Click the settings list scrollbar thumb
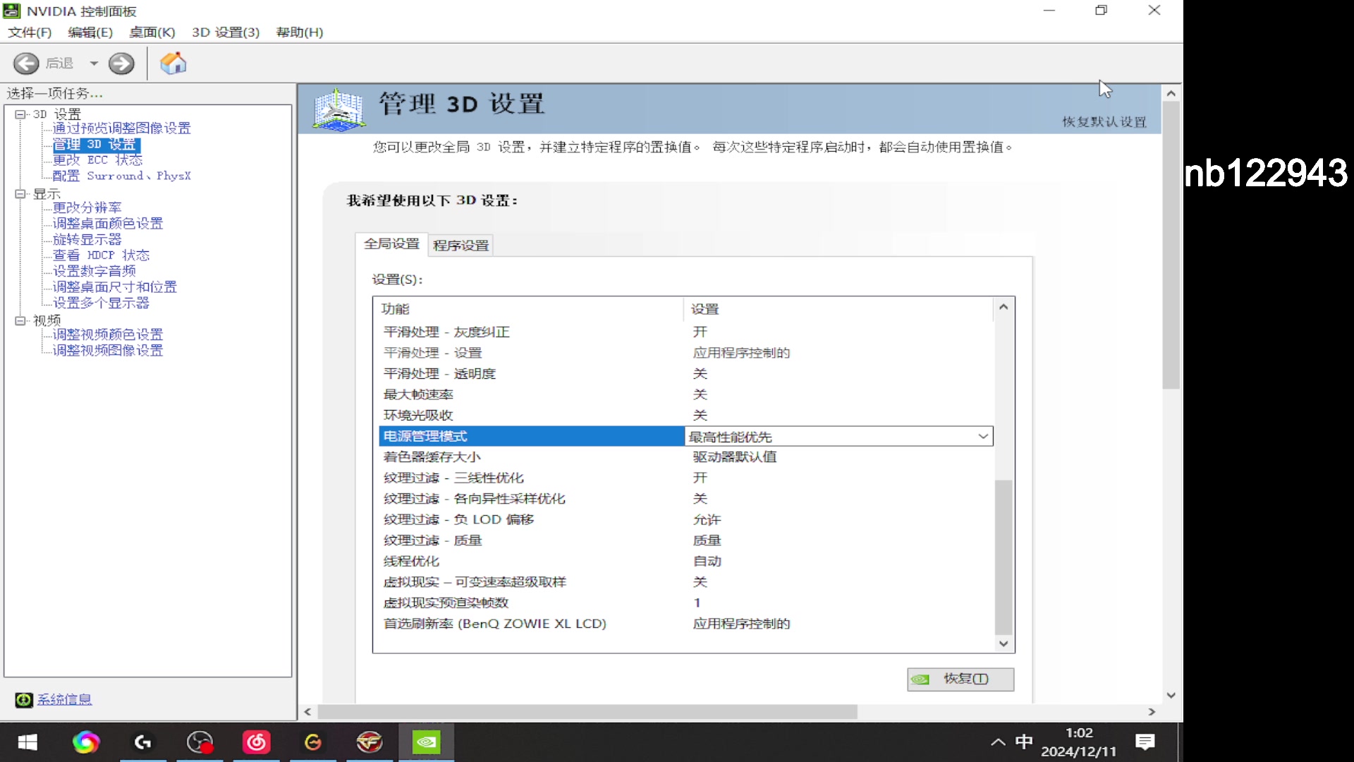This screenshot has width=1354, height=762. click(x=1004, y=557)
